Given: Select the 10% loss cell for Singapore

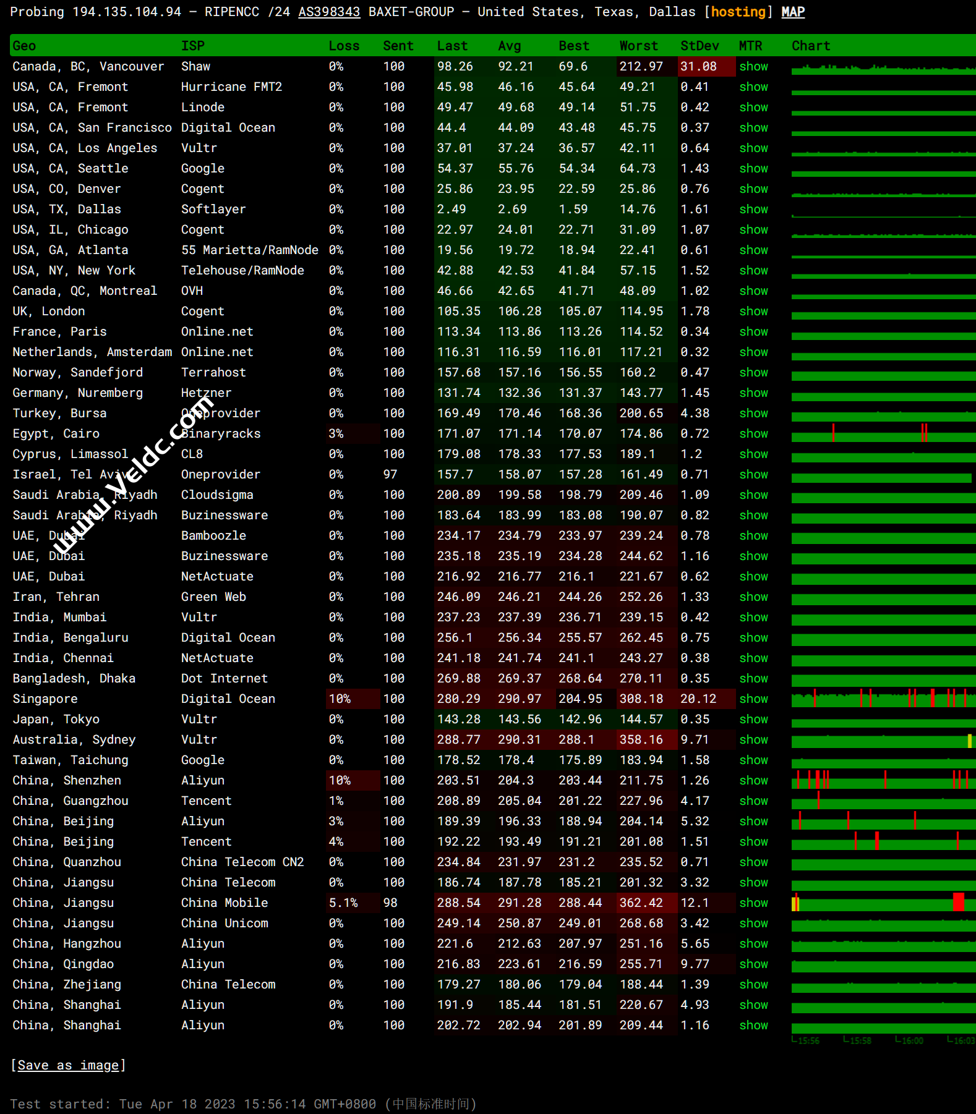Looking at the screenshot, I should coord(353,699).
